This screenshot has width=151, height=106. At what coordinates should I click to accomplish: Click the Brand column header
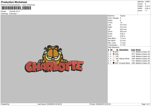click(x=138, y=50)
